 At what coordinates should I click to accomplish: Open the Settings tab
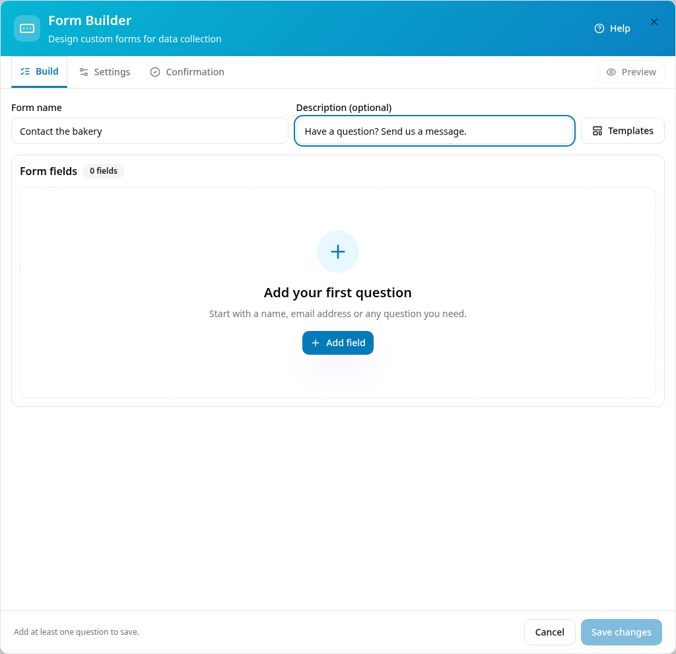[105, 72]
